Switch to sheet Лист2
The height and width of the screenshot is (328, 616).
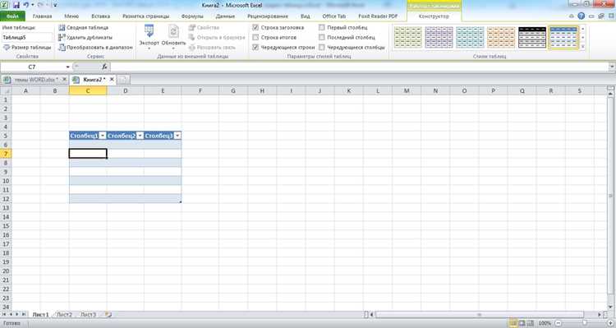click(64, 315)
